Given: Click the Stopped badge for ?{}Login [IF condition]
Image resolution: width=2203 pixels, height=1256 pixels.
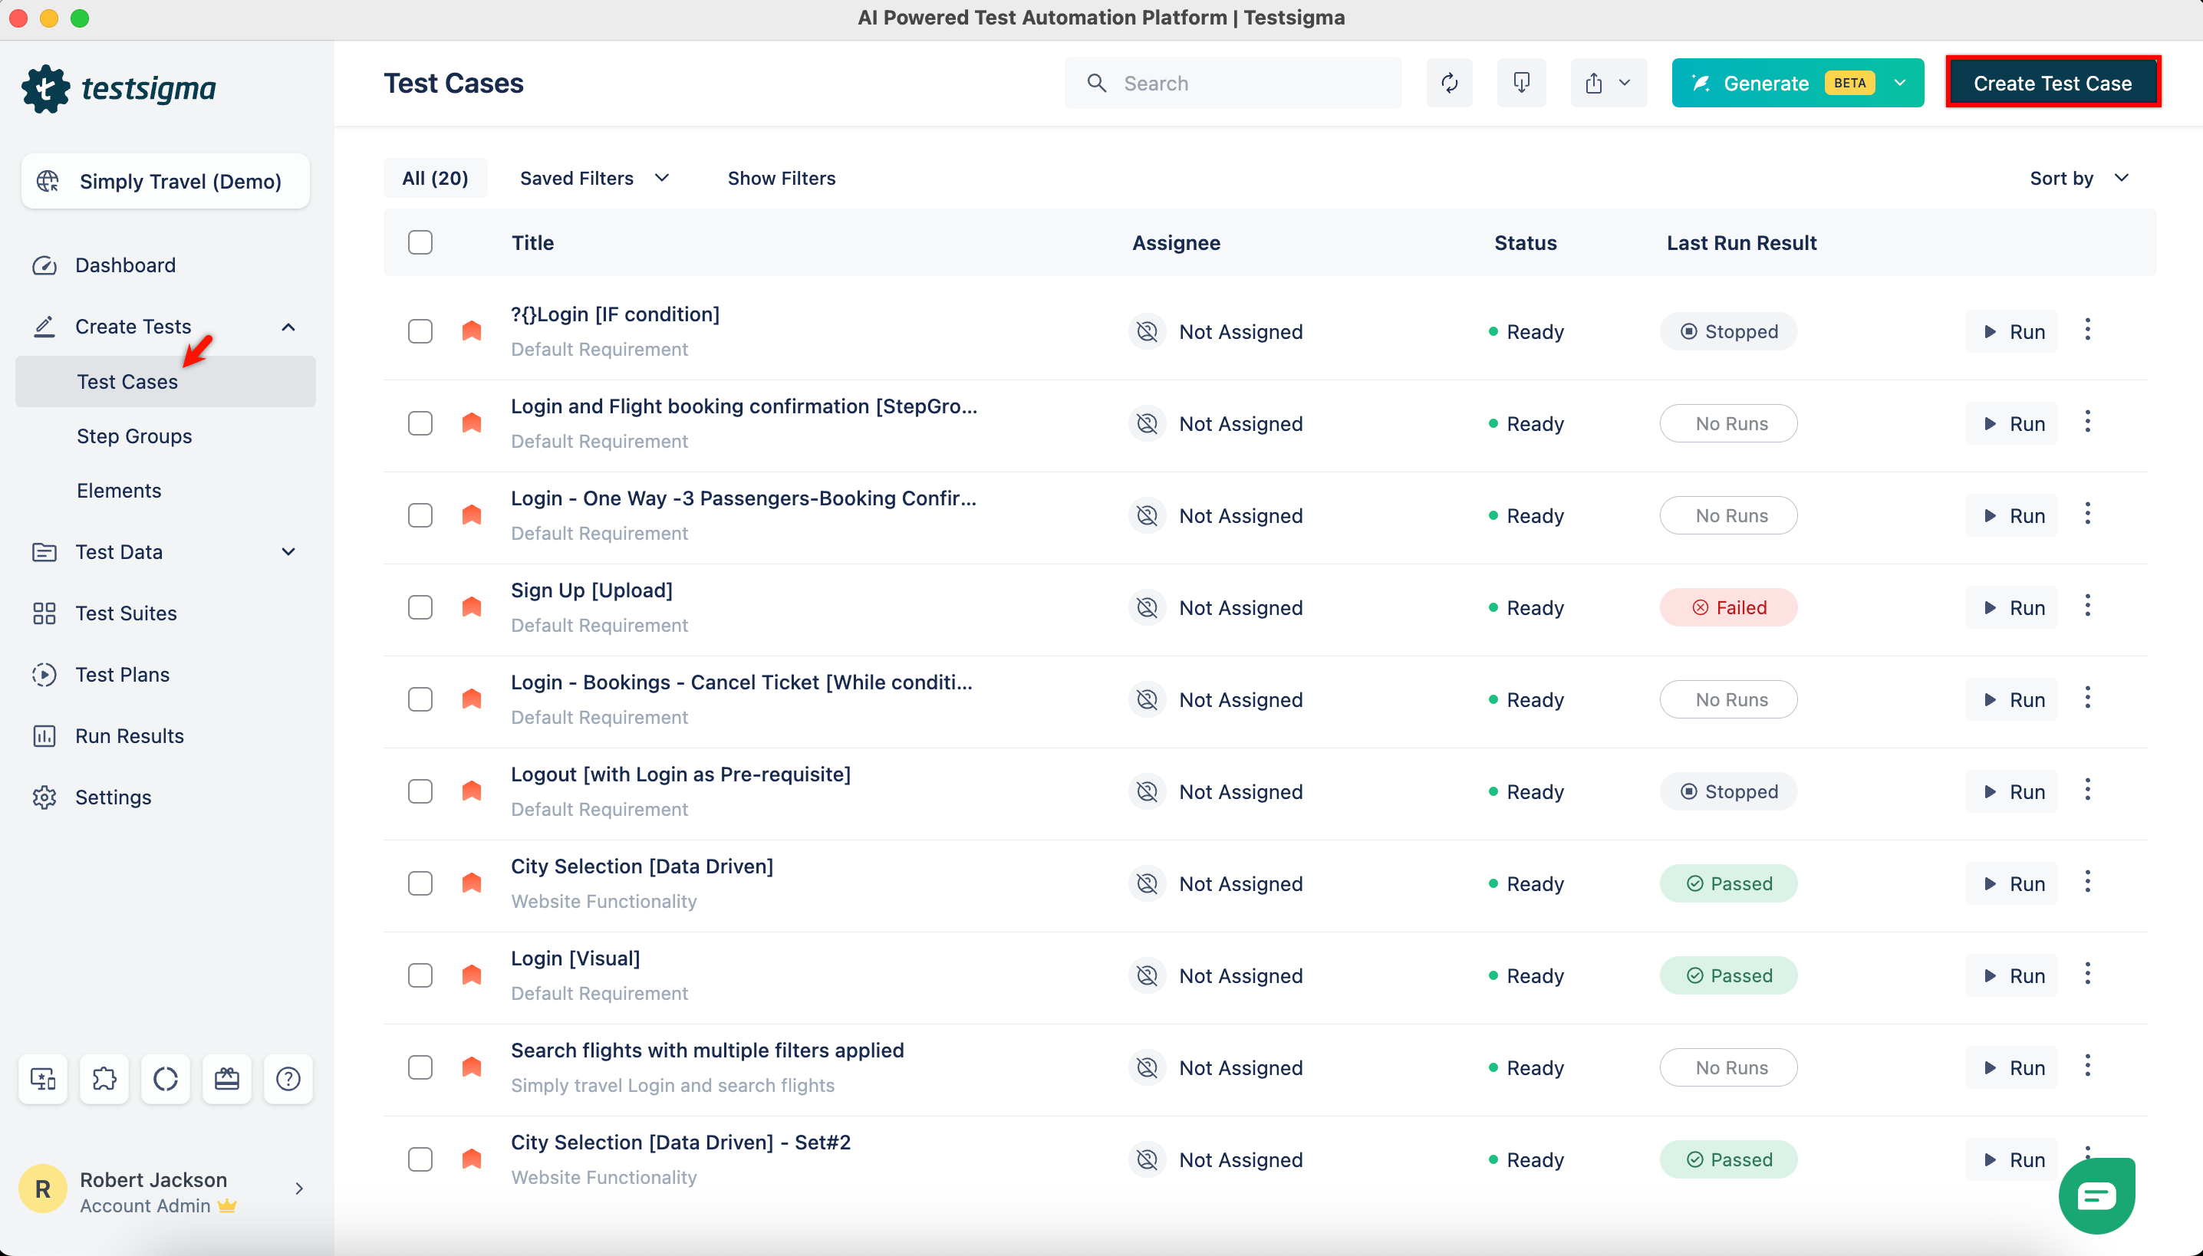Looking at the screenshot, I should (x=1728, y=331).
